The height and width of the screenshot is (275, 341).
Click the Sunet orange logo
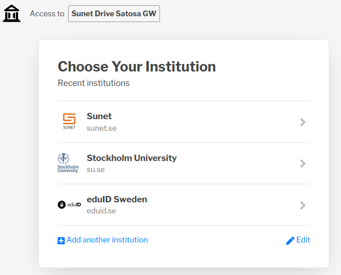click(x=69, y=121)
